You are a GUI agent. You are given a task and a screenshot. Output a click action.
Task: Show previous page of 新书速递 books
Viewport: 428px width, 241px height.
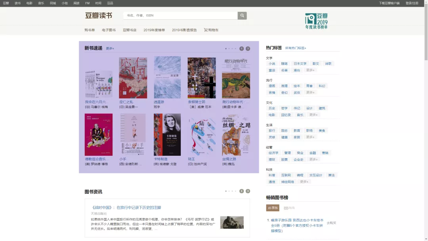pos(242,49)
